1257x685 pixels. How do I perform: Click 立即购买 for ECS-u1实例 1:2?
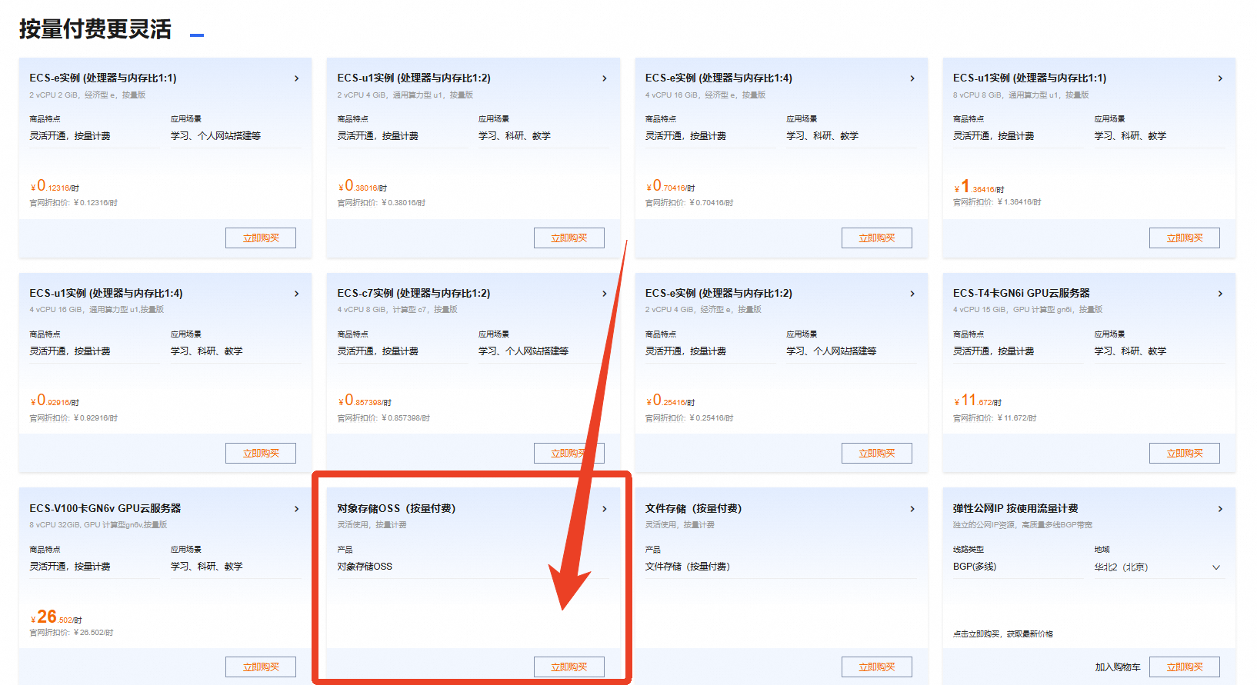(x=568, y=238)
